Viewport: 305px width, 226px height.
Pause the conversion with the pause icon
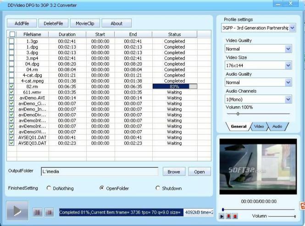click(37, 212)
